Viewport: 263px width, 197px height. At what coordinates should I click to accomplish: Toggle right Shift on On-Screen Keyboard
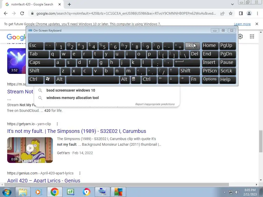point(190,71)
